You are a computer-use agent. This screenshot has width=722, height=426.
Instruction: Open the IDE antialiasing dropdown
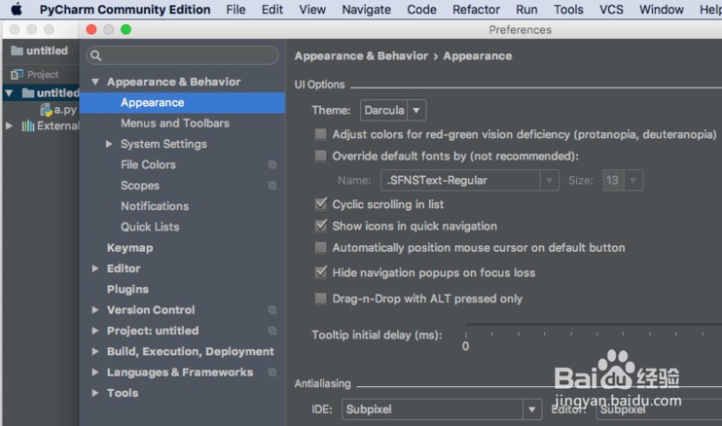point(443,409)
